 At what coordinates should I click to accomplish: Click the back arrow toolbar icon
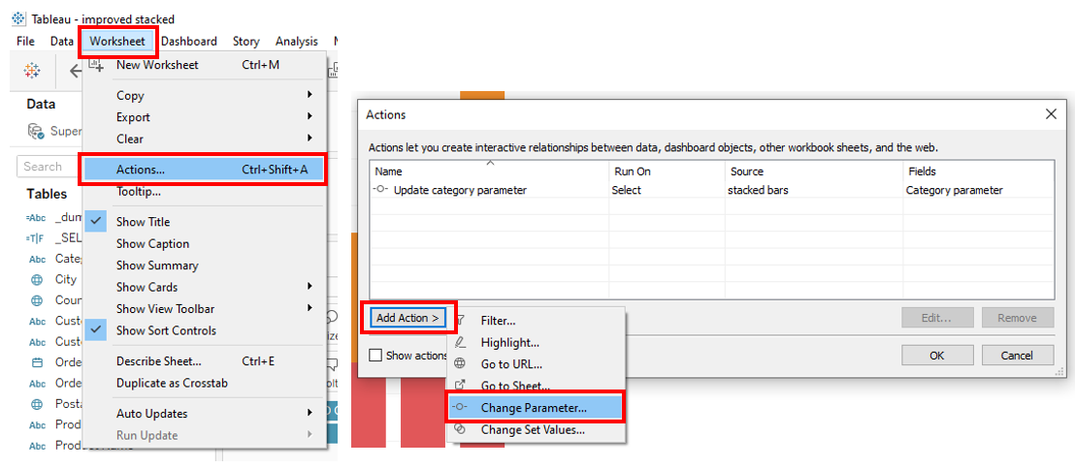(x=75, y=70)
